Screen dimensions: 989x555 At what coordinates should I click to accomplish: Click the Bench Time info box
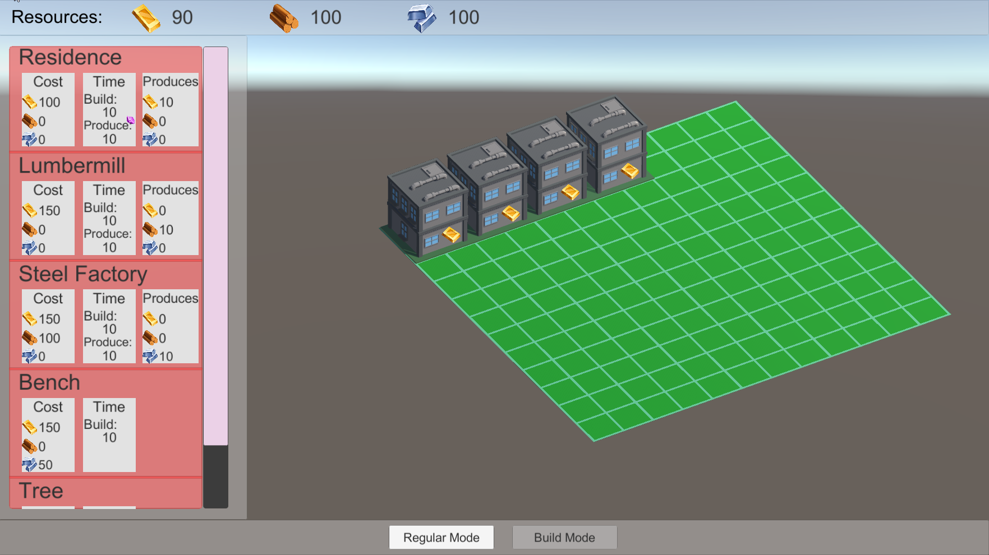[109, 435]
